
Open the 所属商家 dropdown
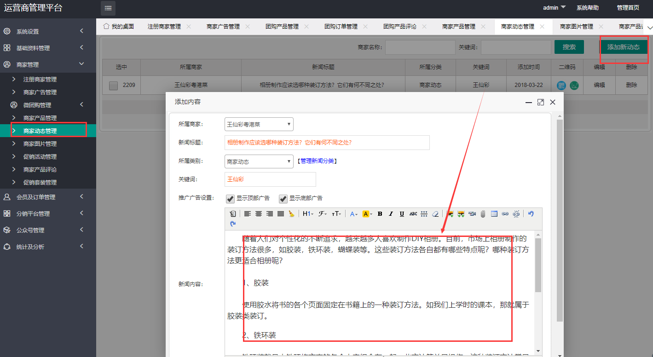[x=259, y=124]
